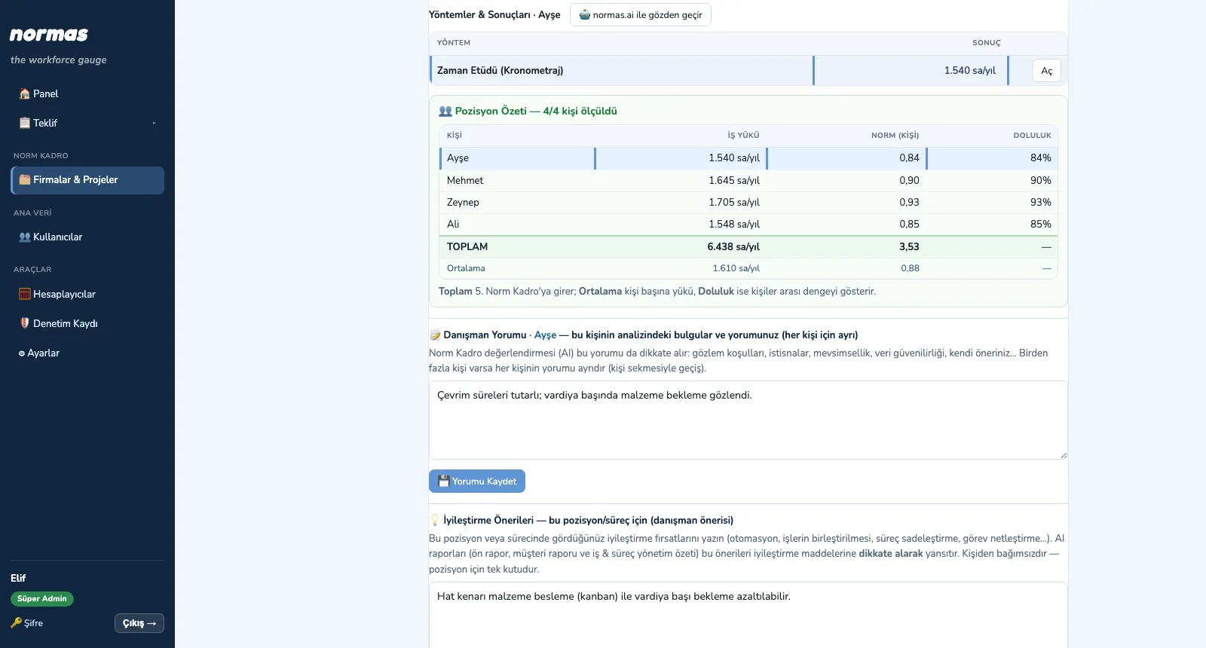This screenshot has width=1206, height=648.
Task: Expand the Teklif submenu arrow
Action: (154, 123)
